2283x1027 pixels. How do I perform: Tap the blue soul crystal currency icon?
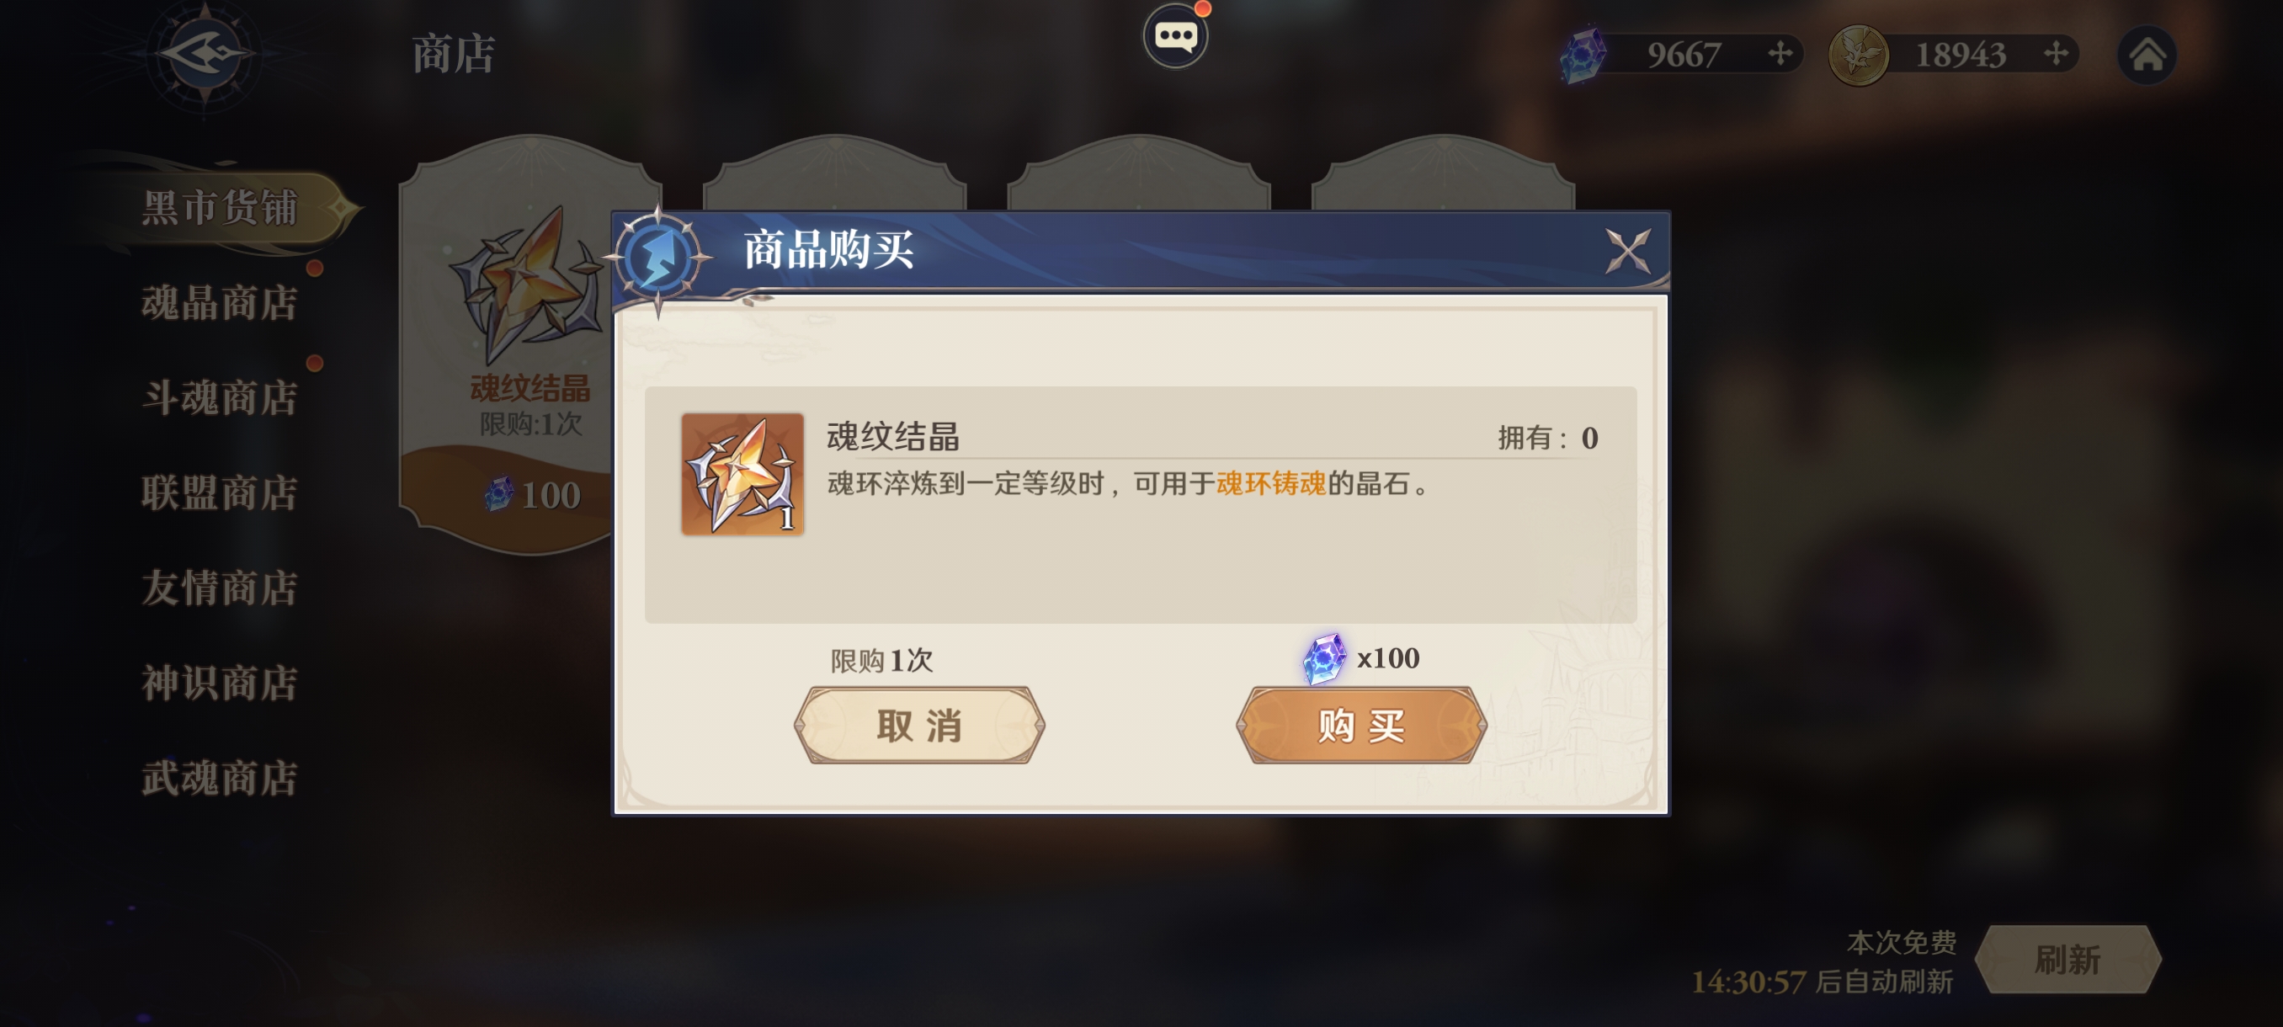pyautogui.click(x=1583, y=55)
